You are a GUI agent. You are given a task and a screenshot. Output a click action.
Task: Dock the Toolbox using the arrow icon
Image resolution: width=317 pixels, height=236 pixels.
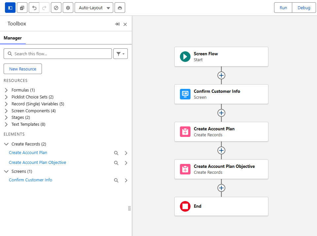pos(117,24)
